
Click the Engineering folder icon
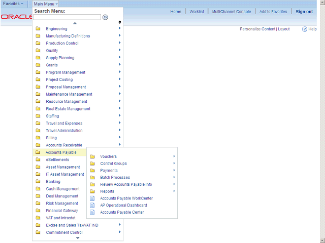[x=38, y=29]
